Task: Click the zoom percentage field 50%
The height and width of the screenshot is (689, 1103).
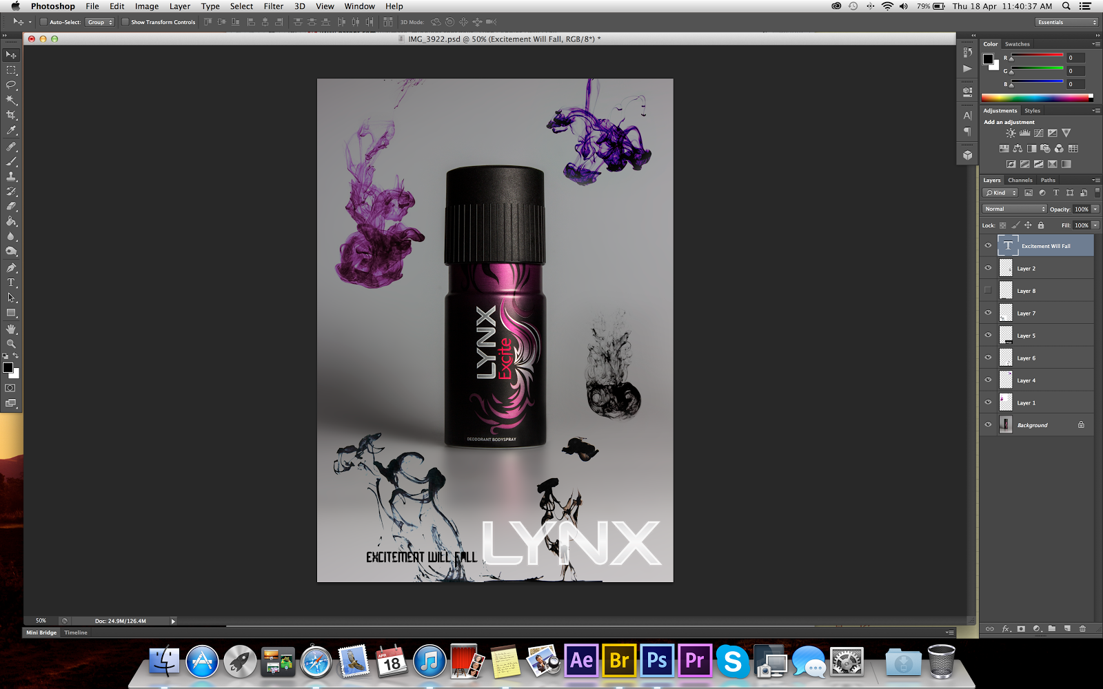Action: pos(41,621)
